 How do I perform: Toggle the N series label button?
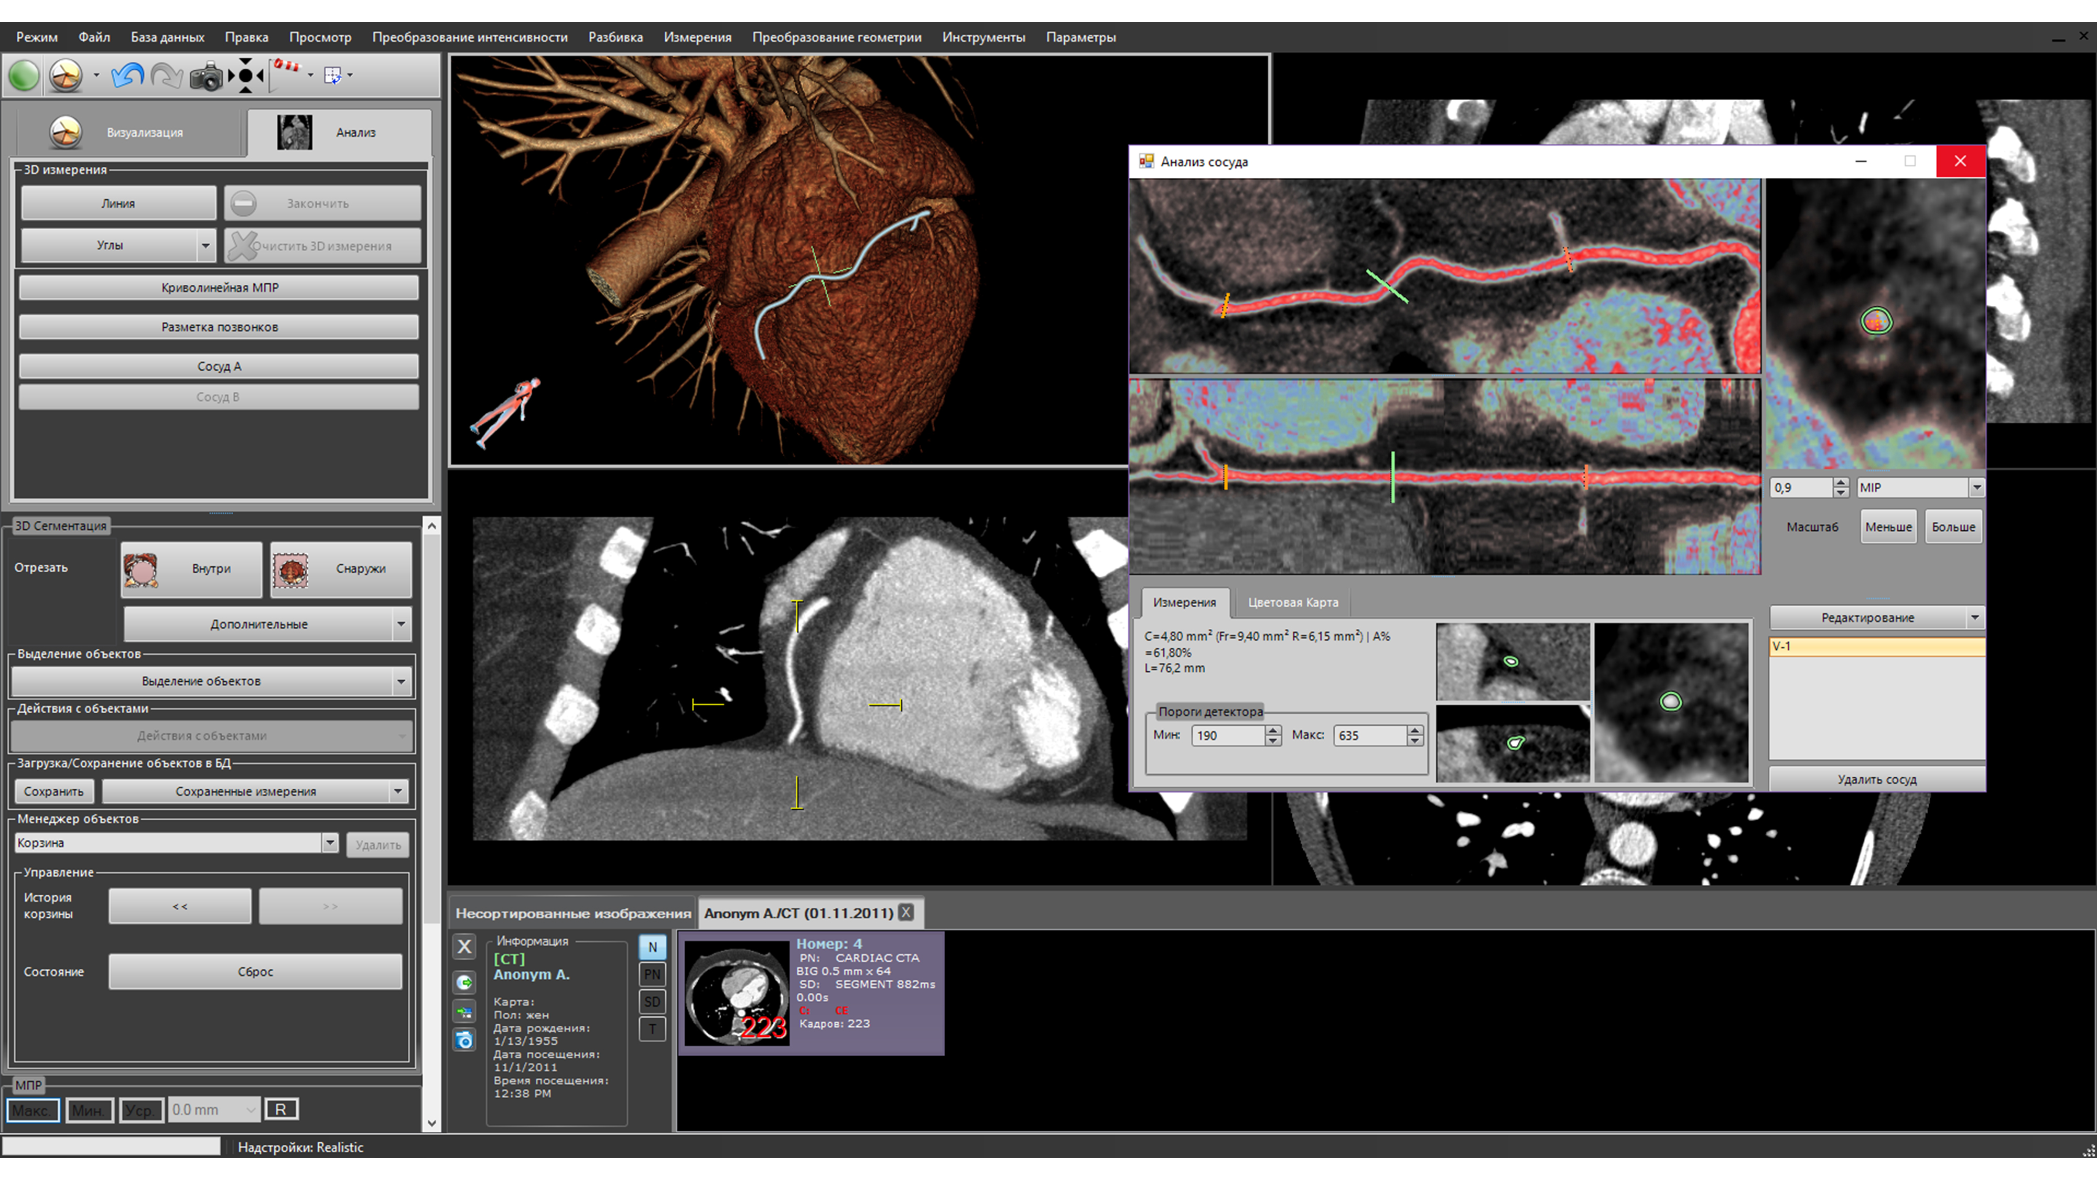tap(652, 946)
